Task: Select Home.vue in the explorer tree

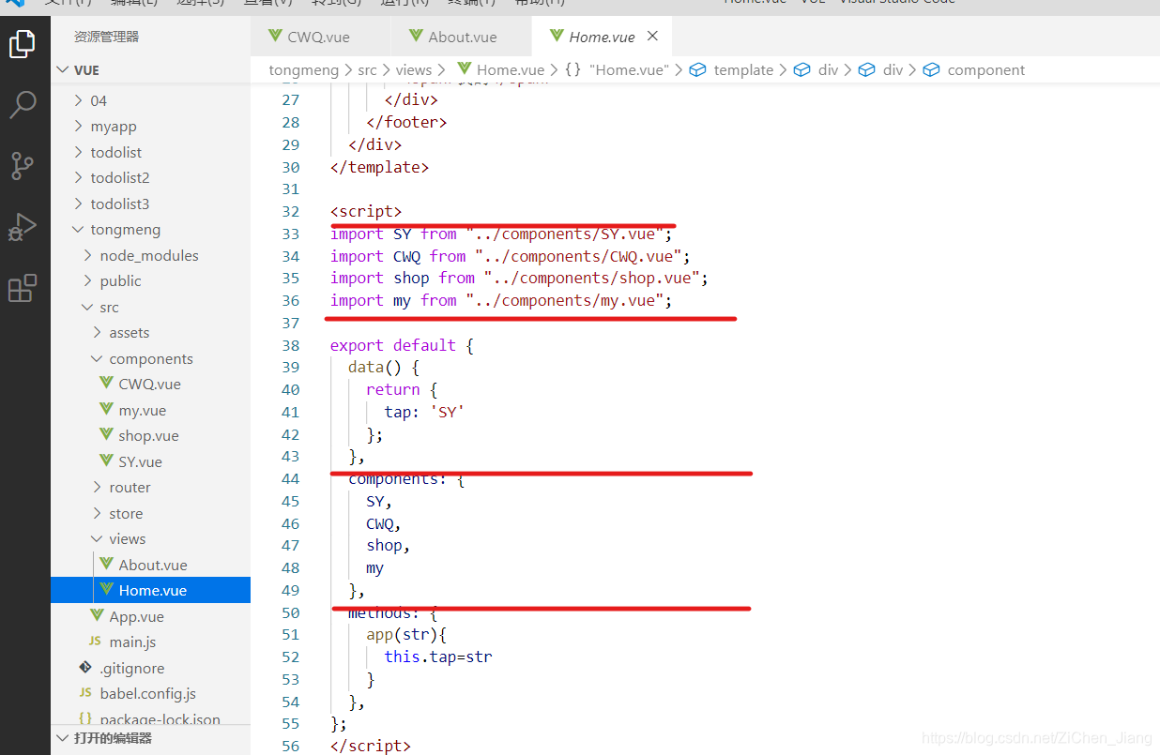Action: pyautogui.click(x=150, y=591)
